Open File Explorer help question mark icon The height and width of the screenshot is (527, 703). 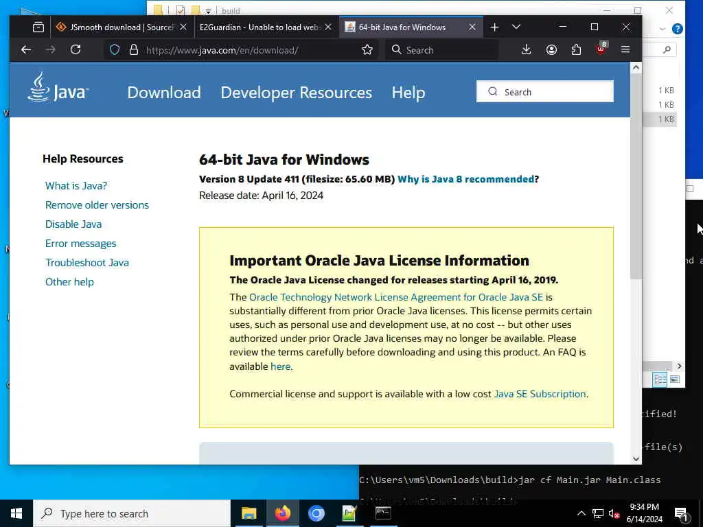(x=678, y=29)
